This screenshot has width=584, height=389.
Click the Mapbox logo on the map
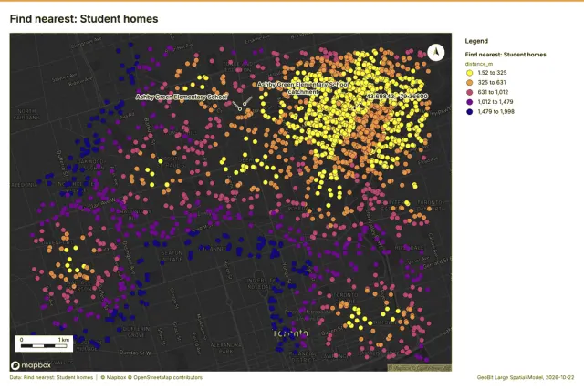pyautogui.click(x=31, y=365)
